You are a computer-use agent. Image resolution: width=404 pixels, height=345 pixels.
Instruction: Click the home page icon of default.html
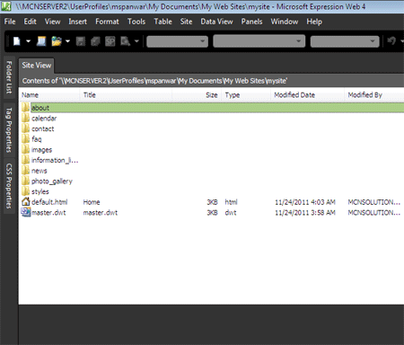pos(26,202)
